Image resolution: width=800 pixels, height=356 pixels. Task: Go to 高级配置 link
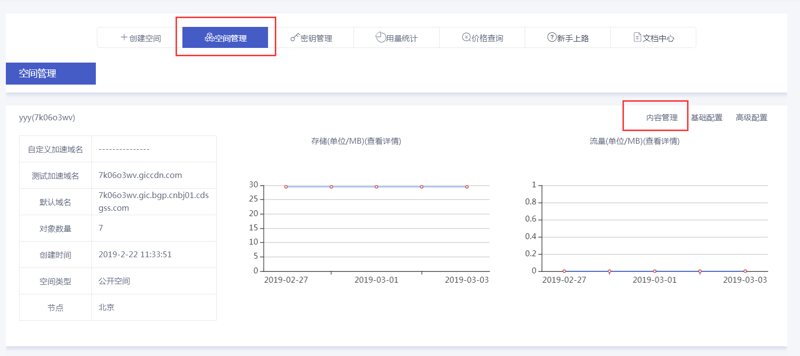(752, 118)
